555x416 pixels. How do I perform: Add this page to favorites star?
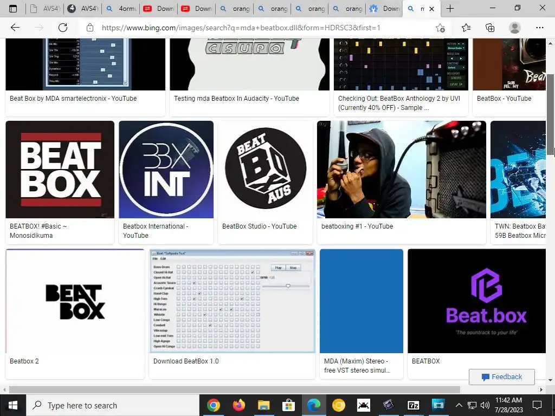(x=440, y=28)
